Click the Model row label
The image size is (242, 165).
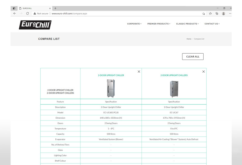(x=60, y=112)
